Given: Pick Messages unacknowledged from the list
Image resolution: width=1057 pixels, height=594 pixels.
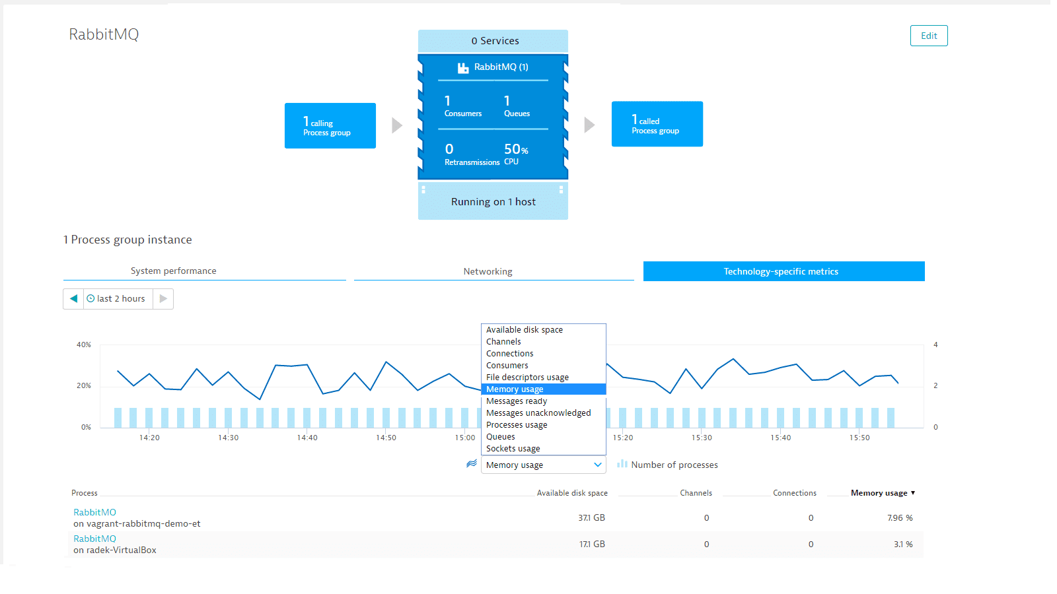Looking at the screenshot, I should [544, 413].
